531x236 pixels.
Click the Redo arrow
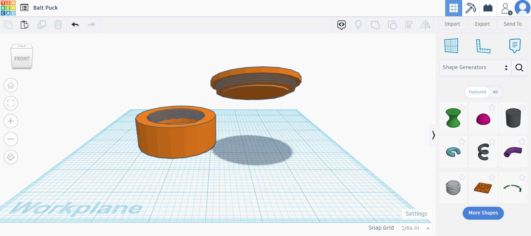click(x=91, y=25)
